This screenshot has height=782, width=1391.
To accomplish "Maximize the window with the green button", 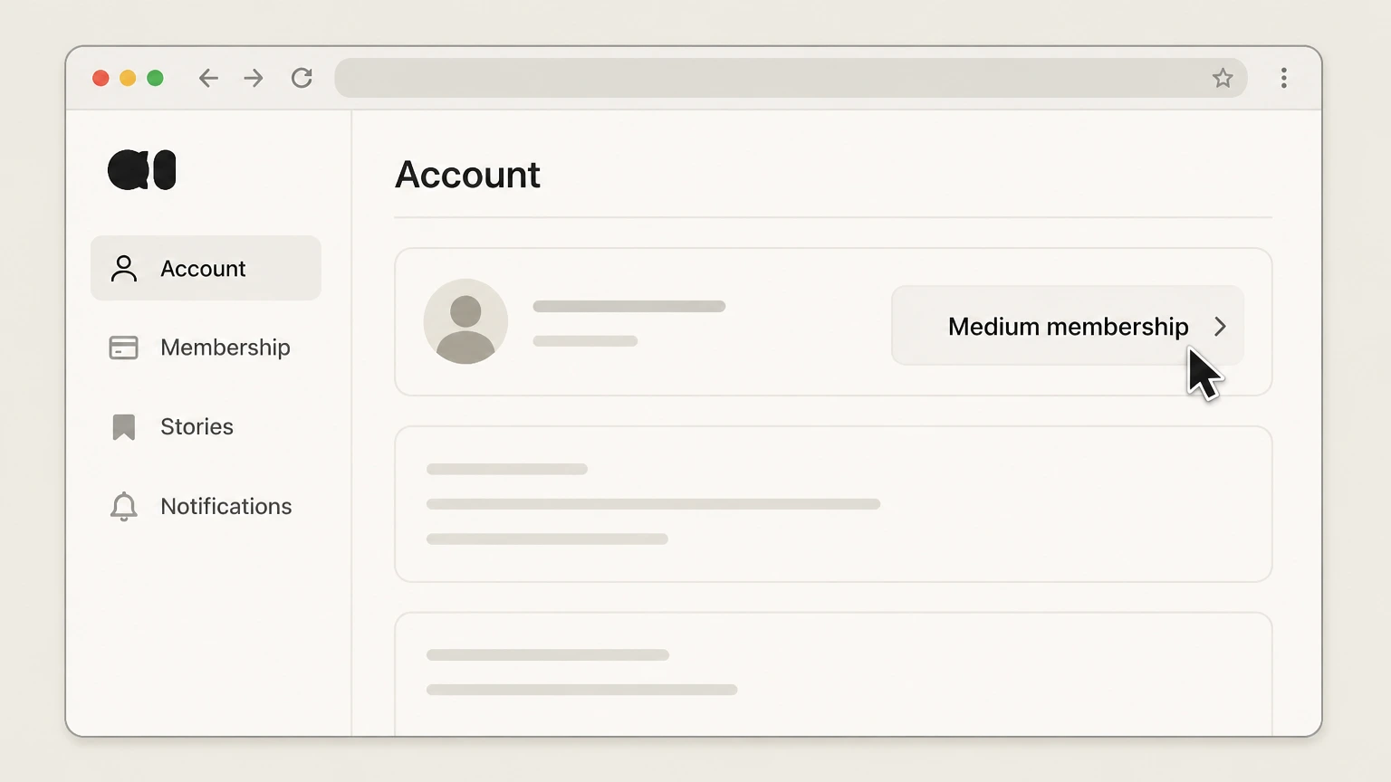I will [x=155, y=78].
